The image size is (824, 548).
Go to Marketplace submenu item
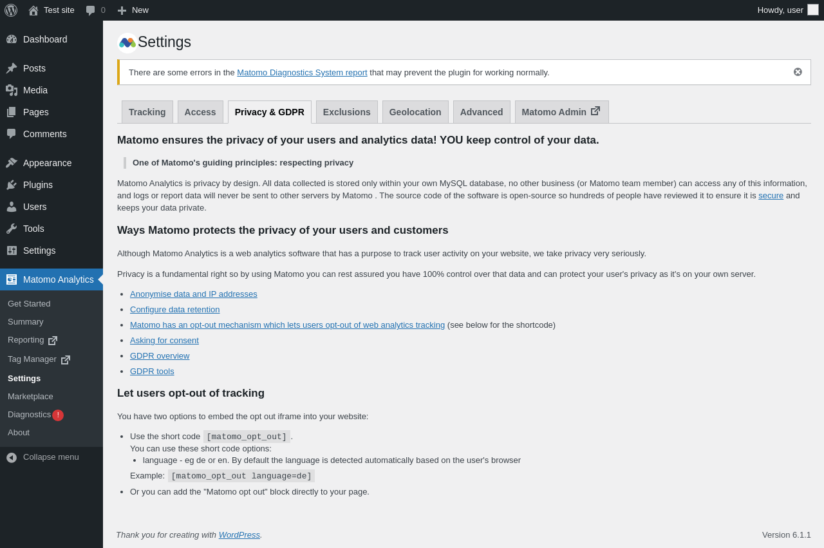click(x=30, y=397)
